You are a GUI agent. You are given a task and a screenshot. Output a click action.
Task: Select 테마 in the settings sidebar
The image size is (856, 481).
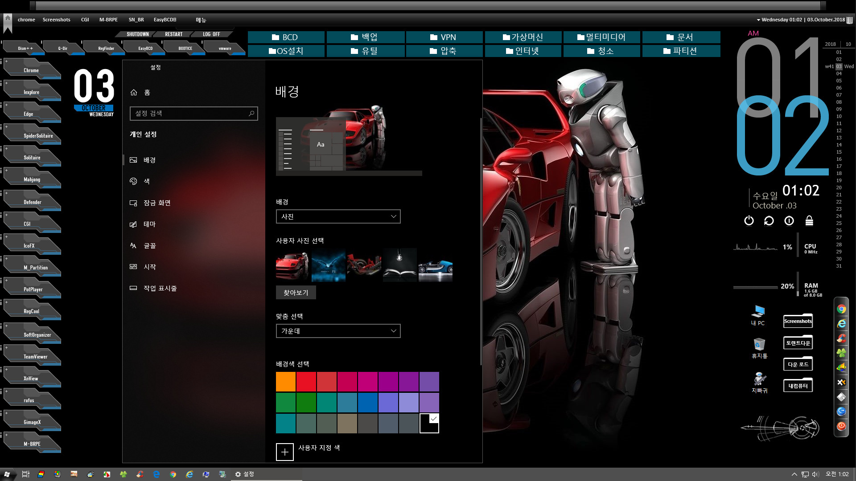click(x=194, y=224)
